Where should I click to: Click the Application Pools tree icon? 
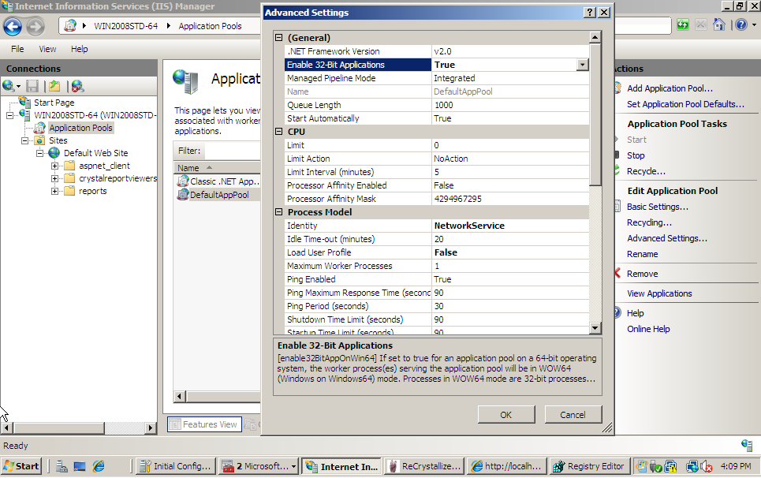click(x=39, y=128)
